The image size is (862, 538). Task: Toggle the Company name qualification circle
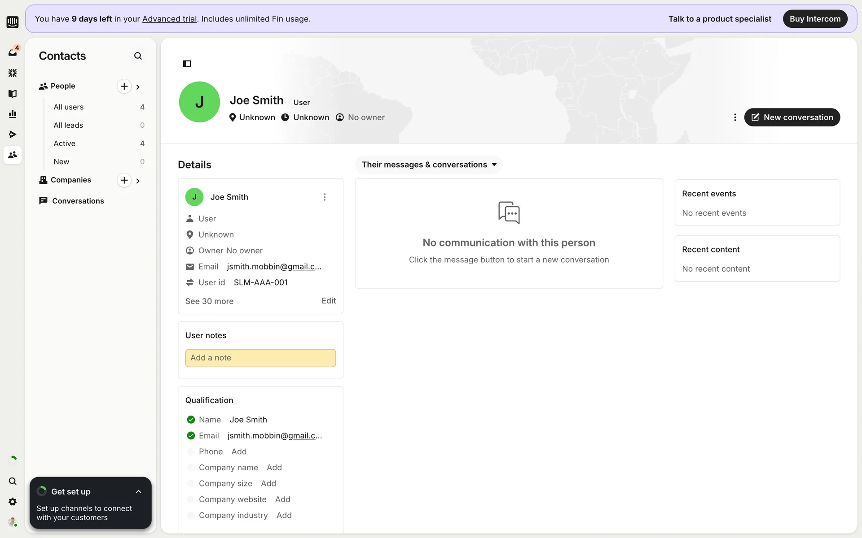coord(191,468)
